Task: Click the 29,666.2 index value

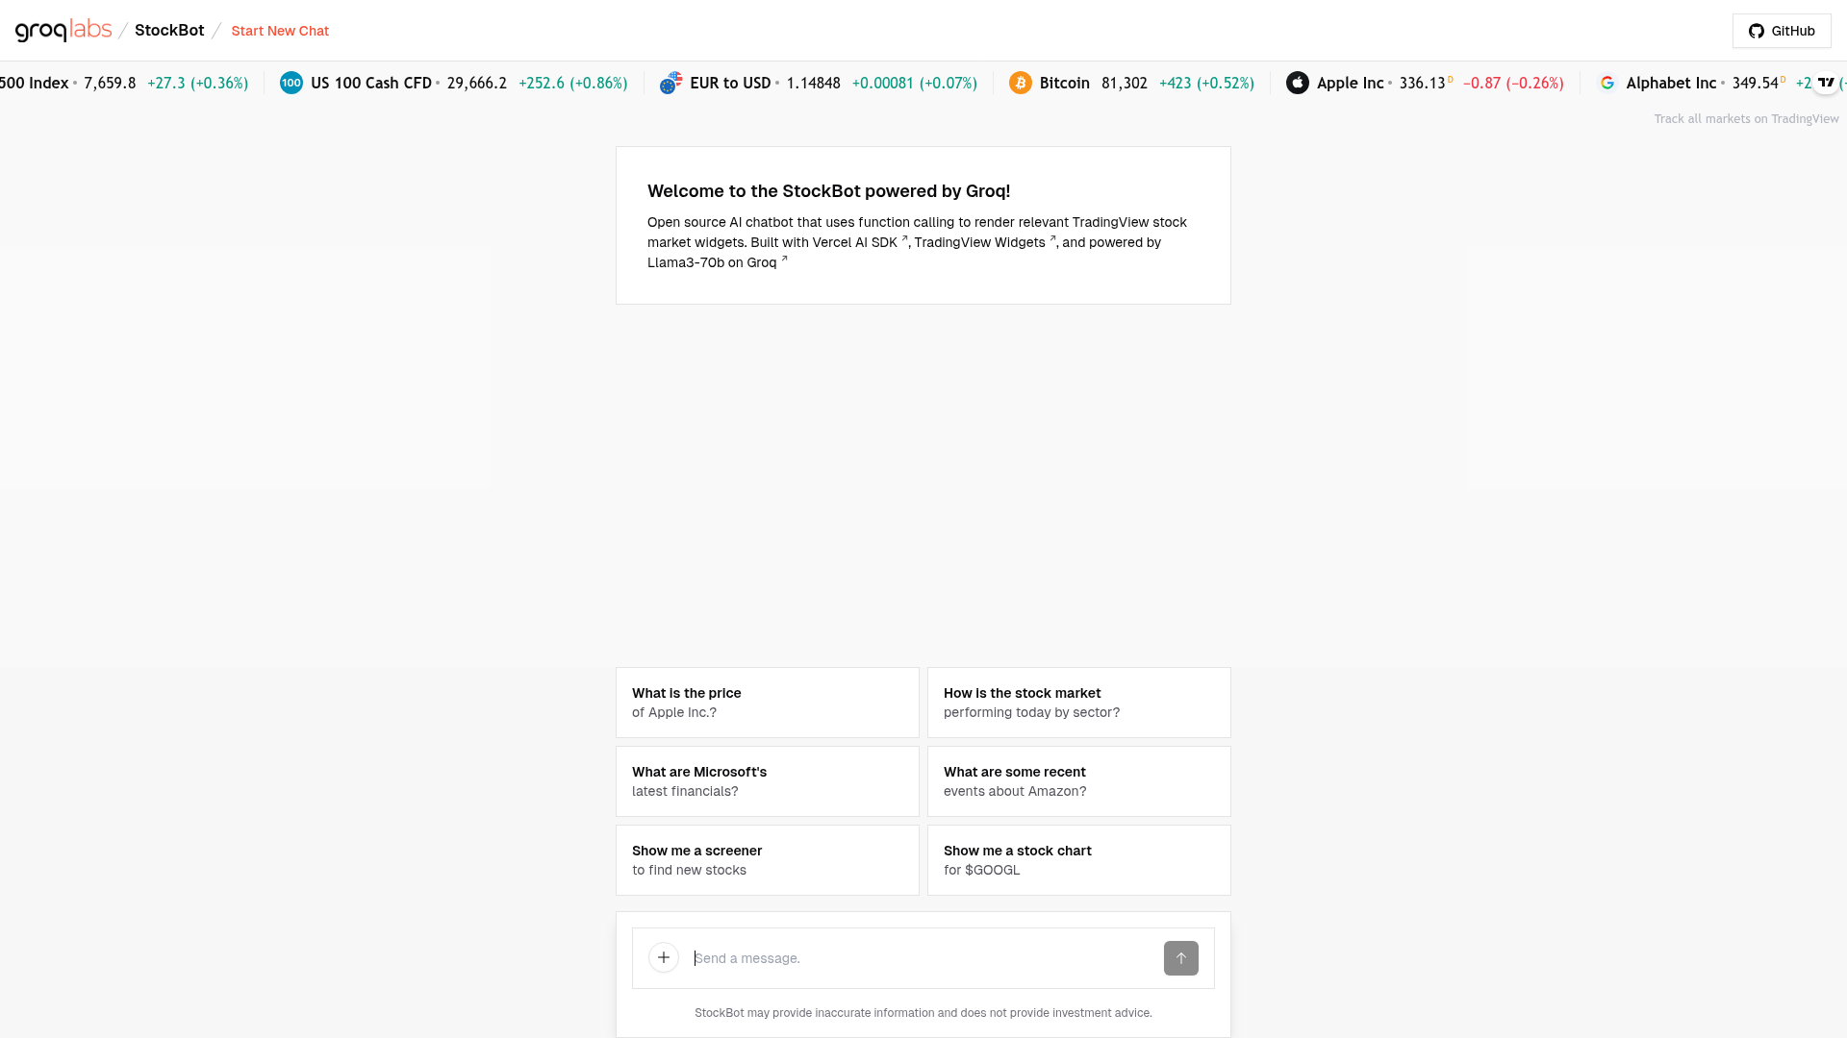Action: tap(476, 83)
